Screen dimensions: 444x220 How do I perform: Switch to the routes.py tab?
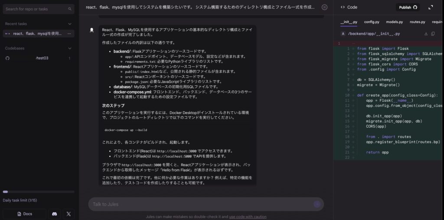tap(418, 22)
